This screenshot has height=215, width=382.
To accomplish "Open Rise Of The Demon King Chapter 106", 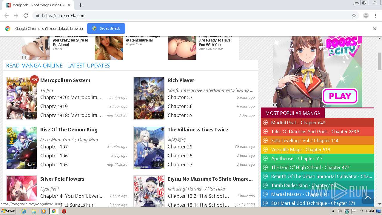I will coord(54,156).
